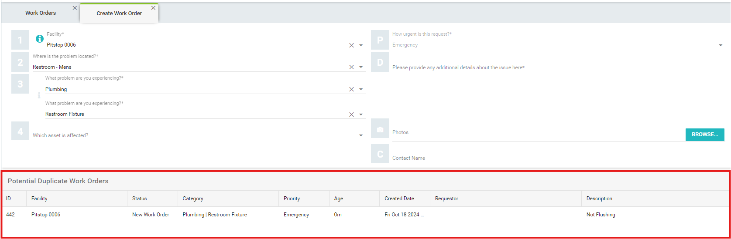Clear the Restroom Fixture selection

351,114
